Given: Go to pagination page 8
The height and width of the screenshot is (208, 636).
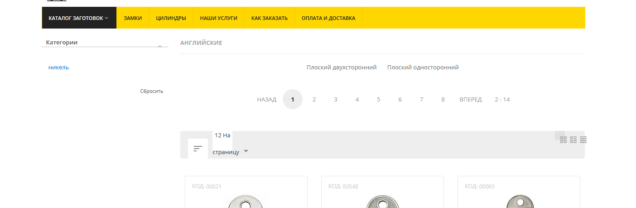Looking at the screenshot, I should 443,99.
